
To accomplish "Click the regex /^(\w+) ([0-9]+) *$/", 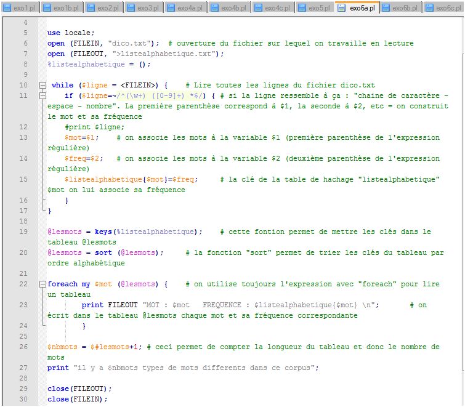I will pos(161,96).
